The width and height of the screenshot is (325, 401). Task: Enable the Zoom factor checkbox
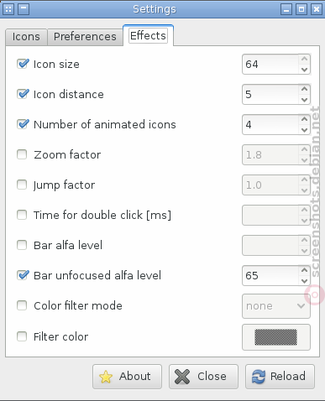22,154
